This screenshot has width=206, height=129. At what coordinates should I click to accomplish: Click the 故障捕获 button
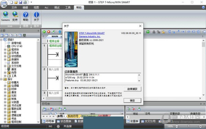click(133, 89)
